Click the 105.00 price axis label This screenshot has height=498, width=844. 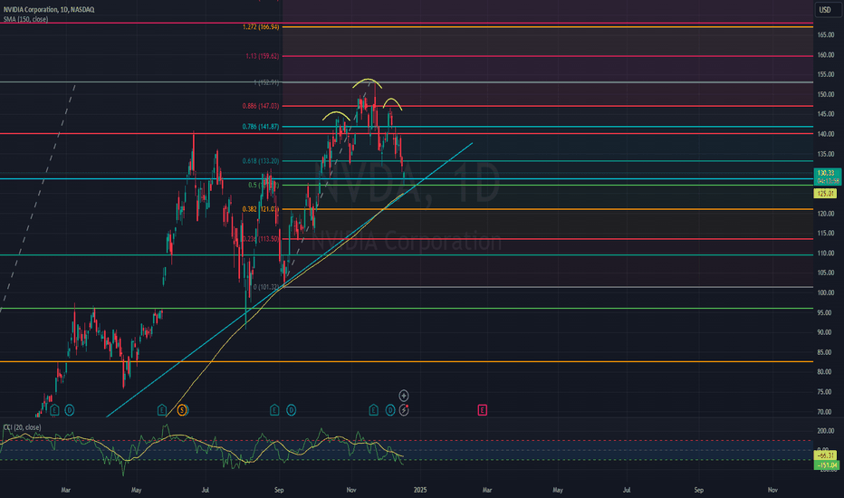pos(825,273)
